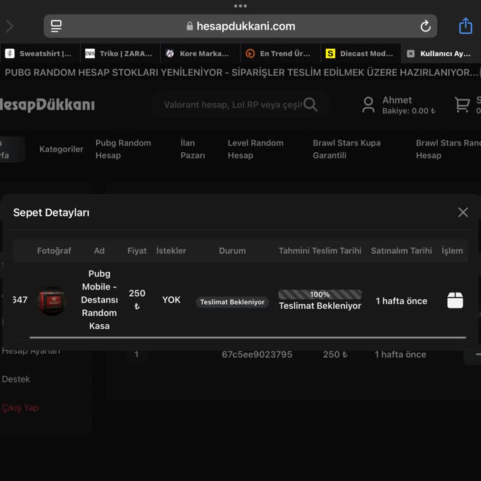Image resolution: width=481 pixels, height=481 pixels.
Task: Open İlan Pazarı page
Action: point(193,149)
